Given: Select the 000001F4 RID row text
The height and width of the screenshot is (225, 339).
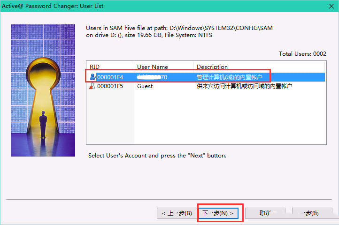Looking at the screenshot, I should point(110,77).
